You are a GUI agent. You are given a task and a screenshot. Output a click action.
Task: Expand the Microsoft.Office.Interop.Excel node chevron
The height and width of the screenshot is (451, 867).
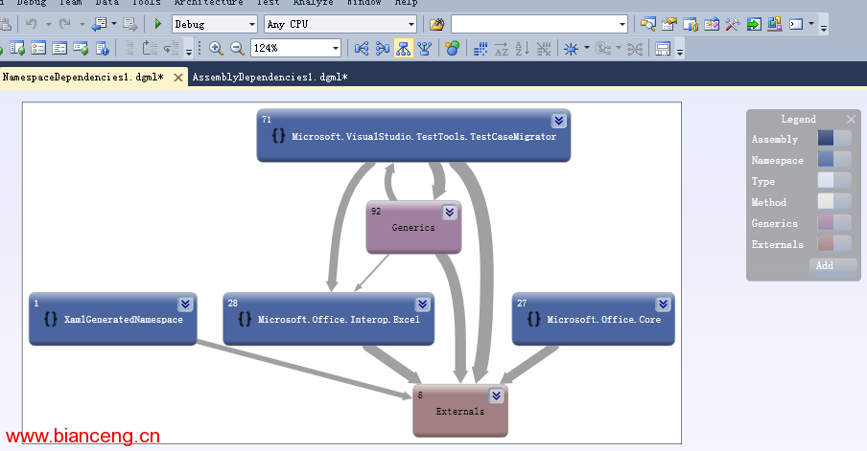(422, 304)
